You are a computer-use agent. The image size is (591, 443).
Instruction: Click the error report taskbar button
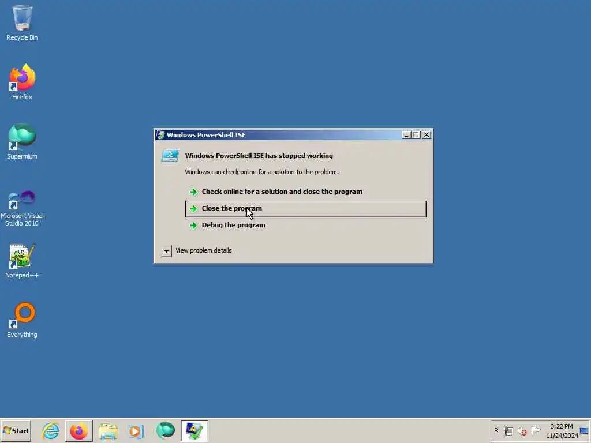tap(194, 430)
